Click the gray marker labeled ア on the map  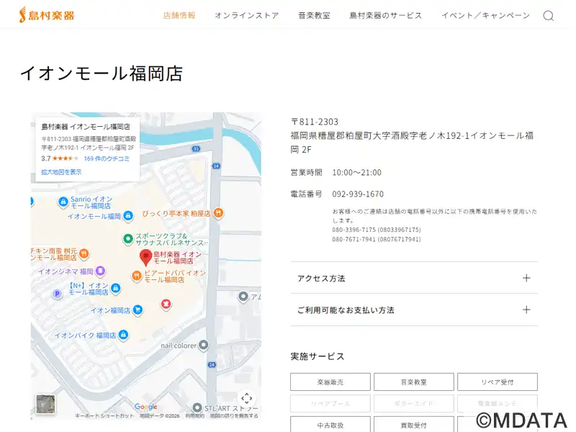pos(243,296)
